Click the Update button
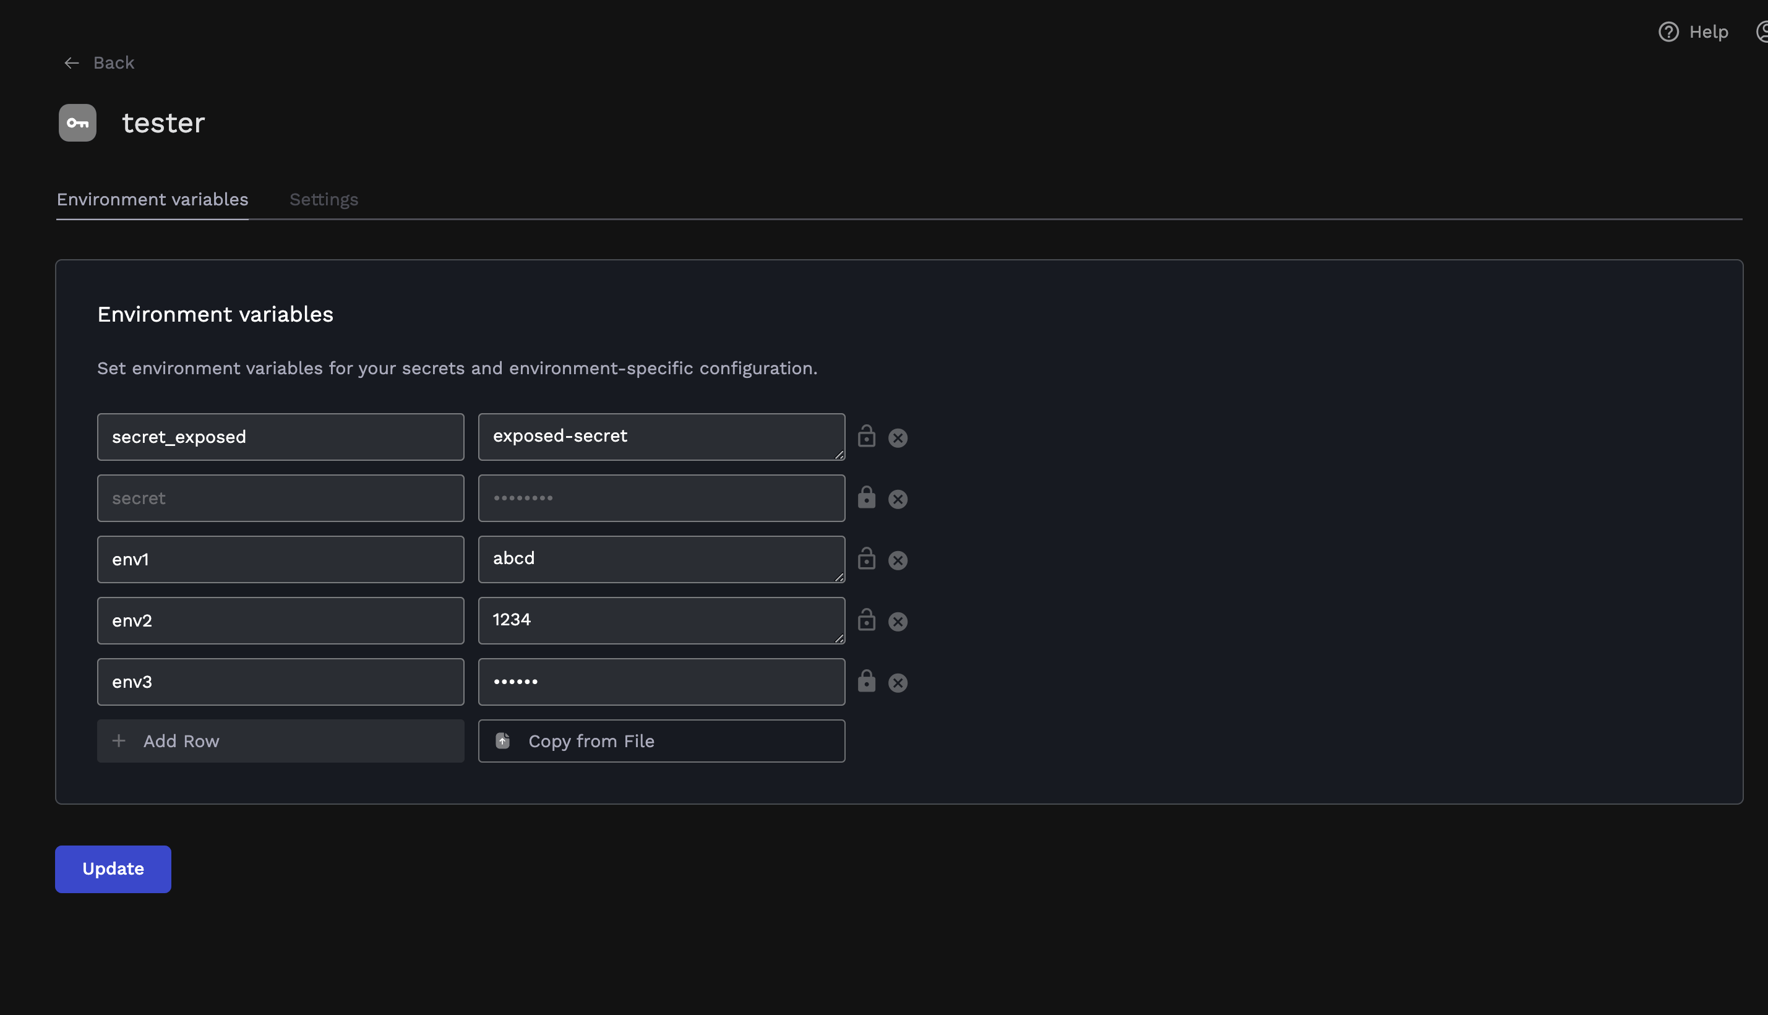Image resolution: width=1768 pixels, height=1015 pixels. point(112,868)
